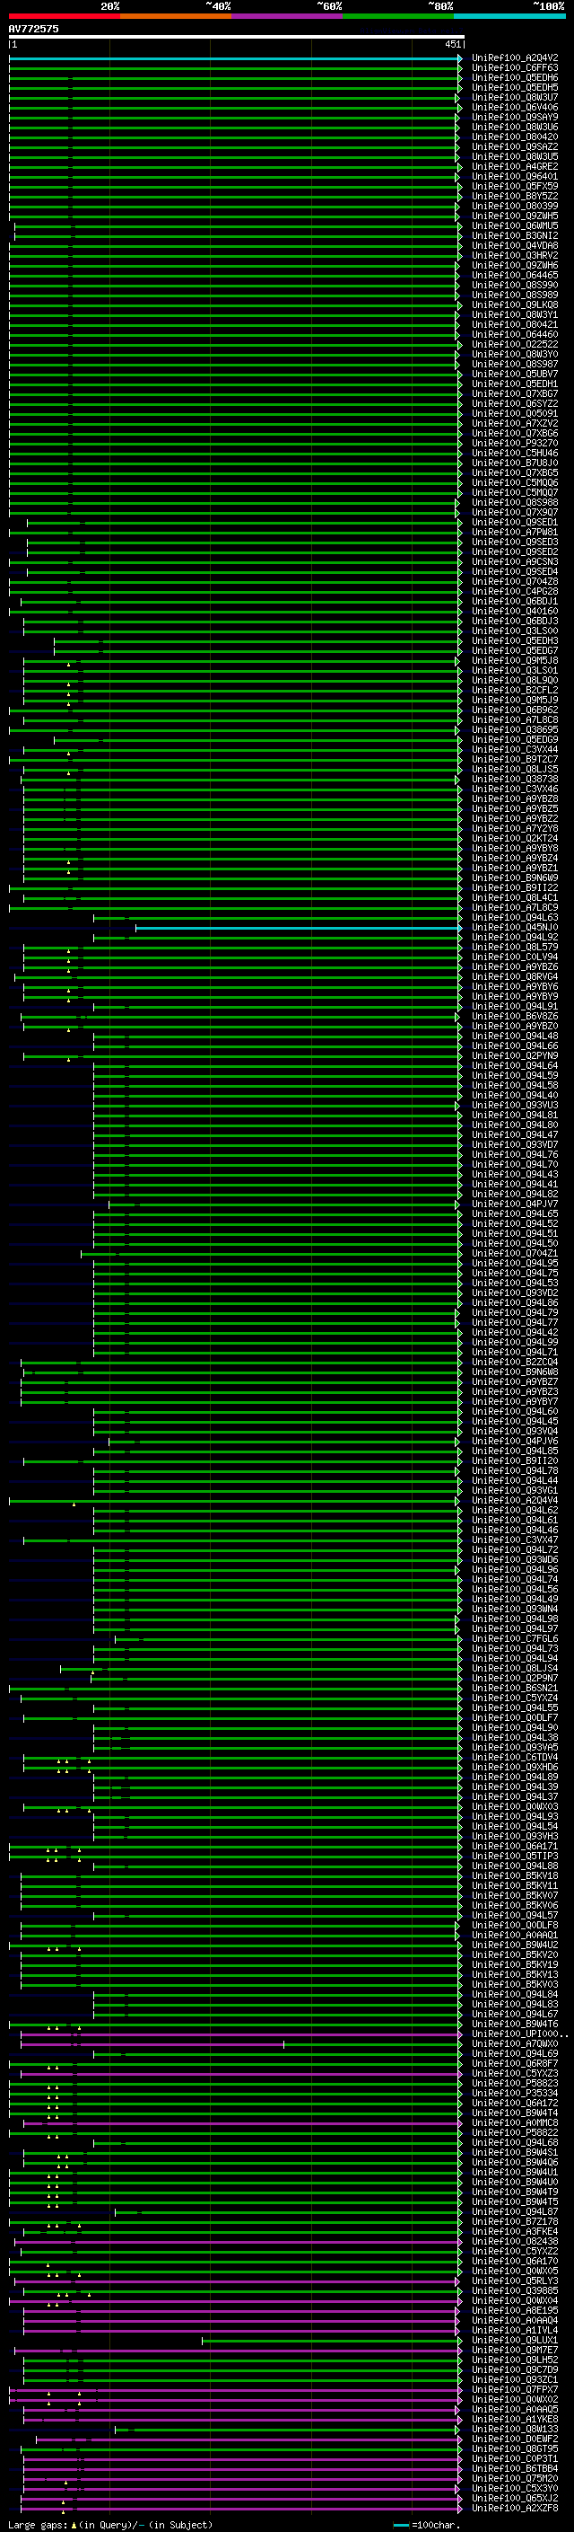Screen dimensions: 574x2532
Task: Select hit label UniRef100_Q9SAY9
Action: [515, 117]
